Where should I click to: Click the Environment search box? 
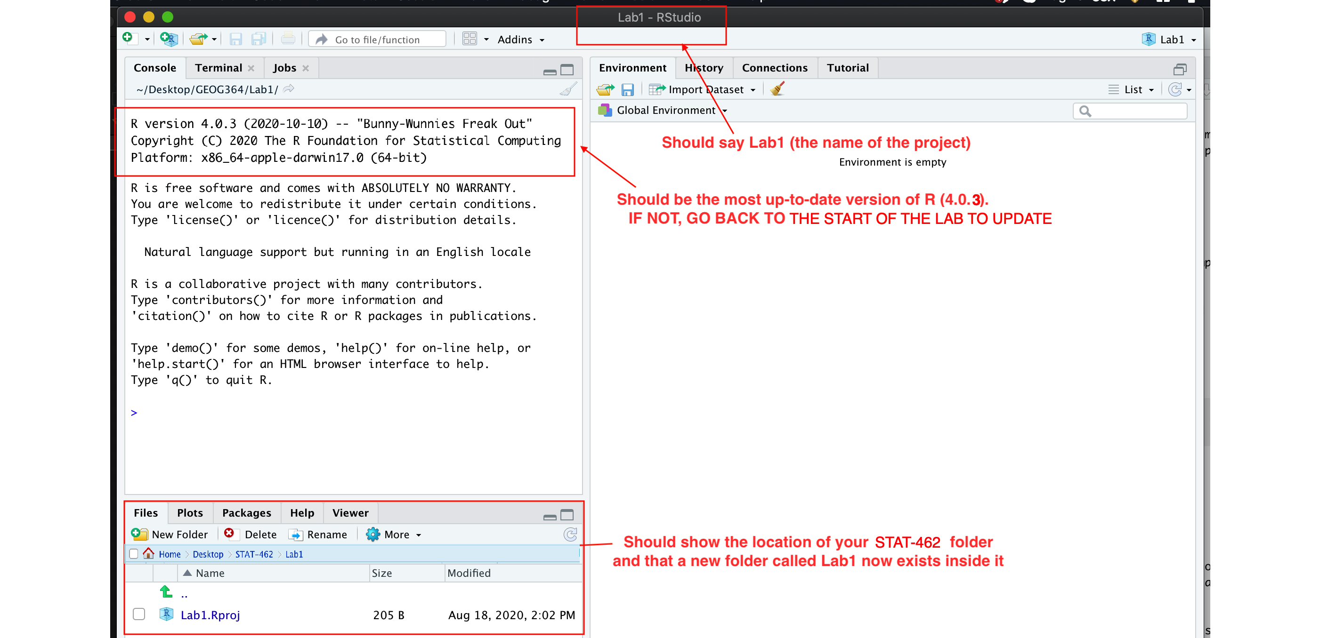(1130, 111)
